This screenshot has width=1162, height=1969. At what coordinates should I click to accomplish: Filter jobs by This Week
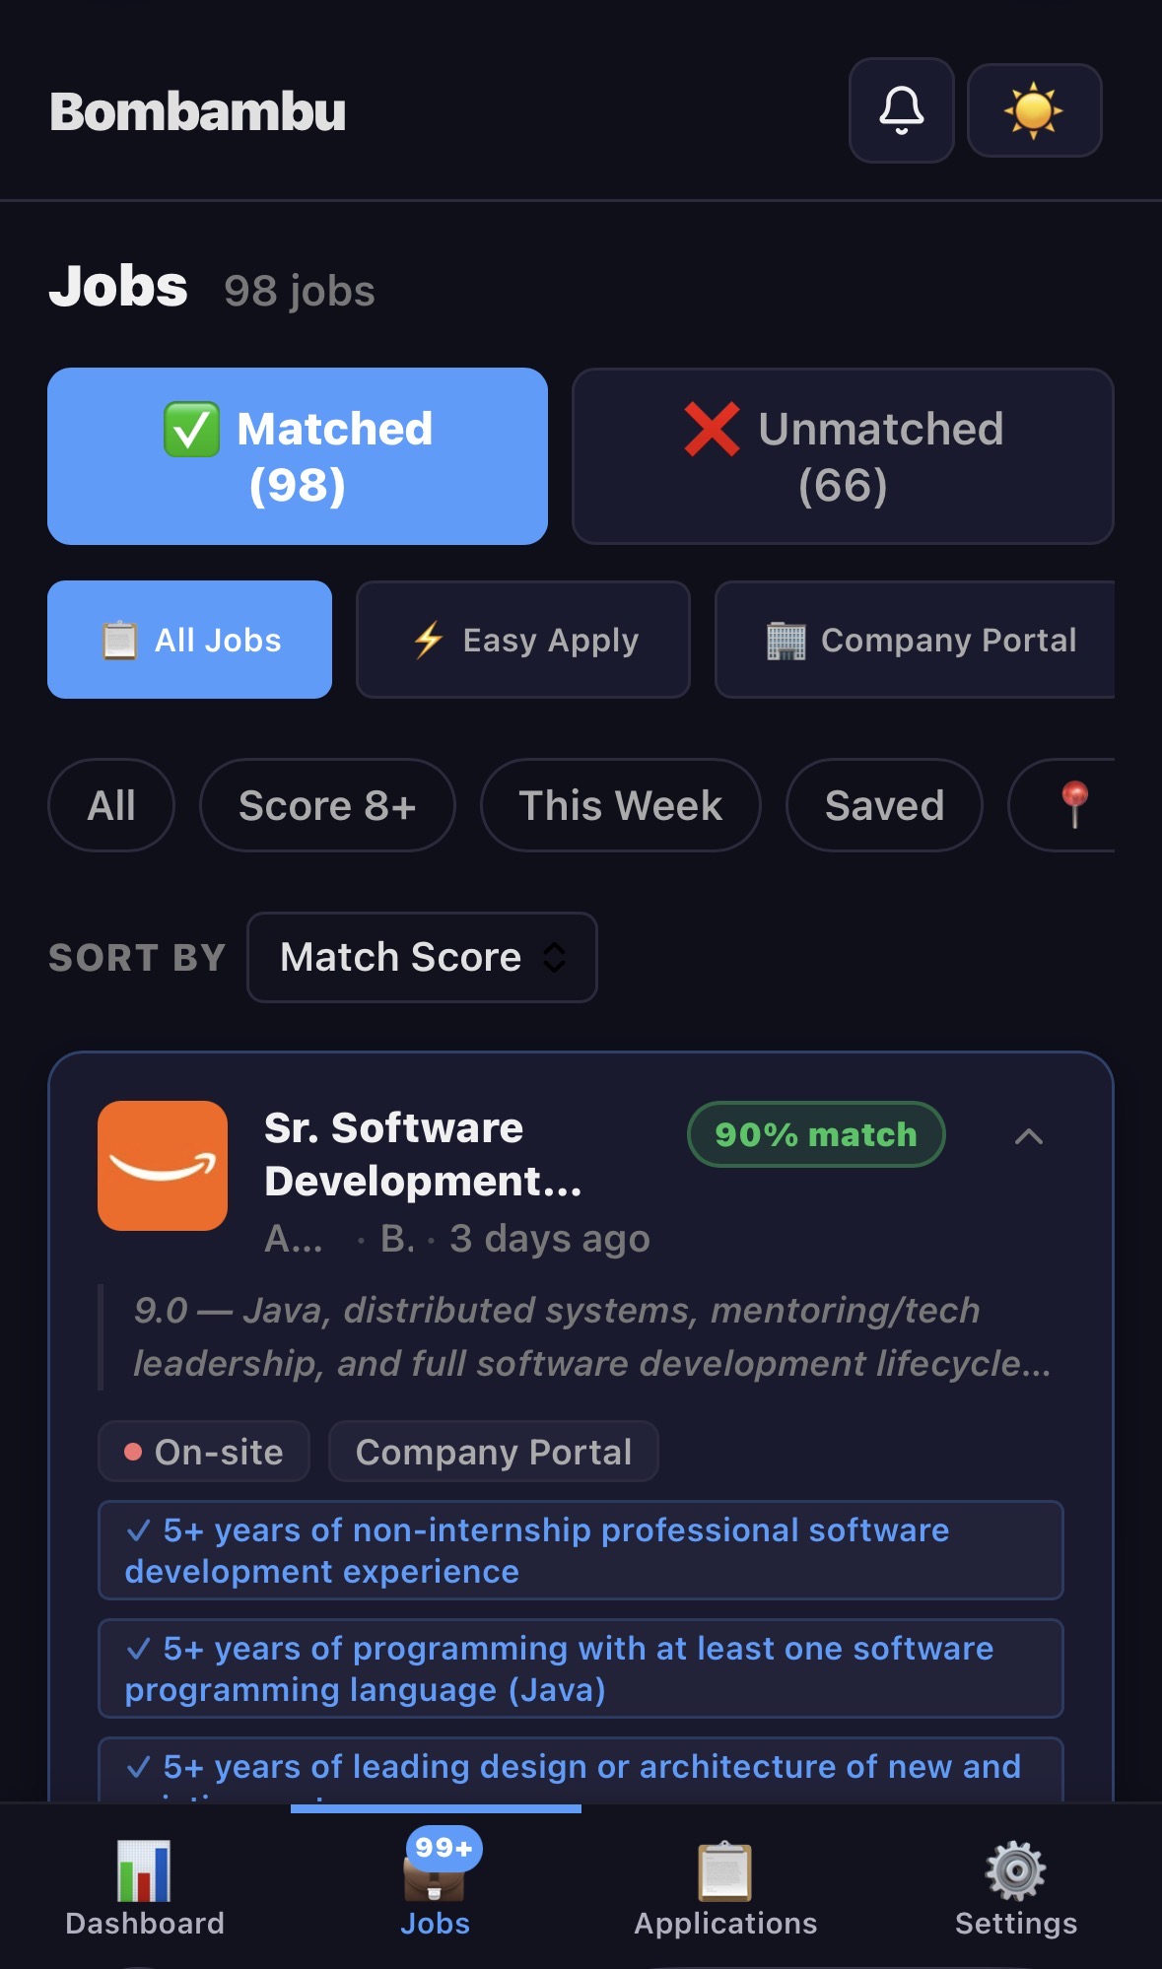click(x=620, y=805)
